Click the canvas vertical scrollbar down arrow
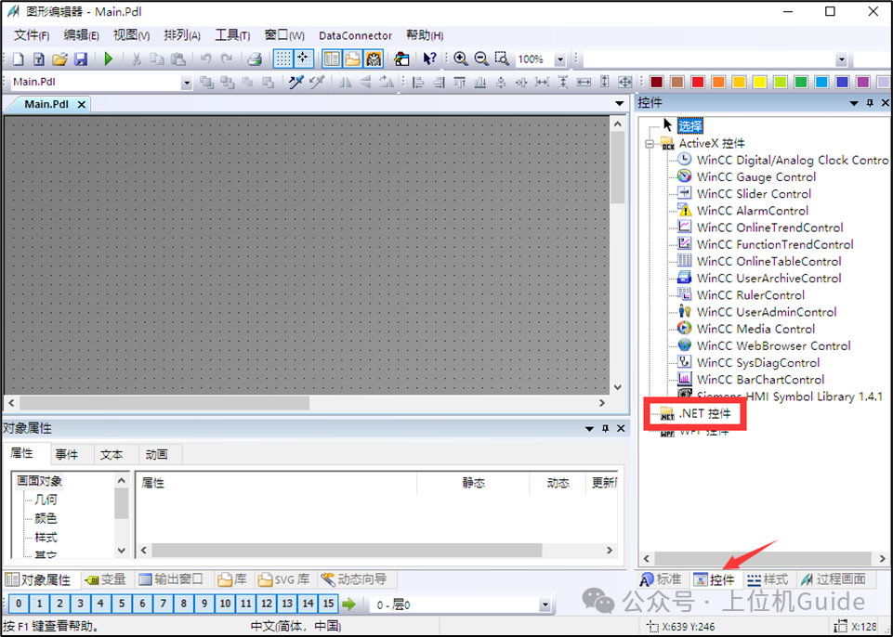Image resolution: width=893 pixels, height=637 pixels. 618,387
